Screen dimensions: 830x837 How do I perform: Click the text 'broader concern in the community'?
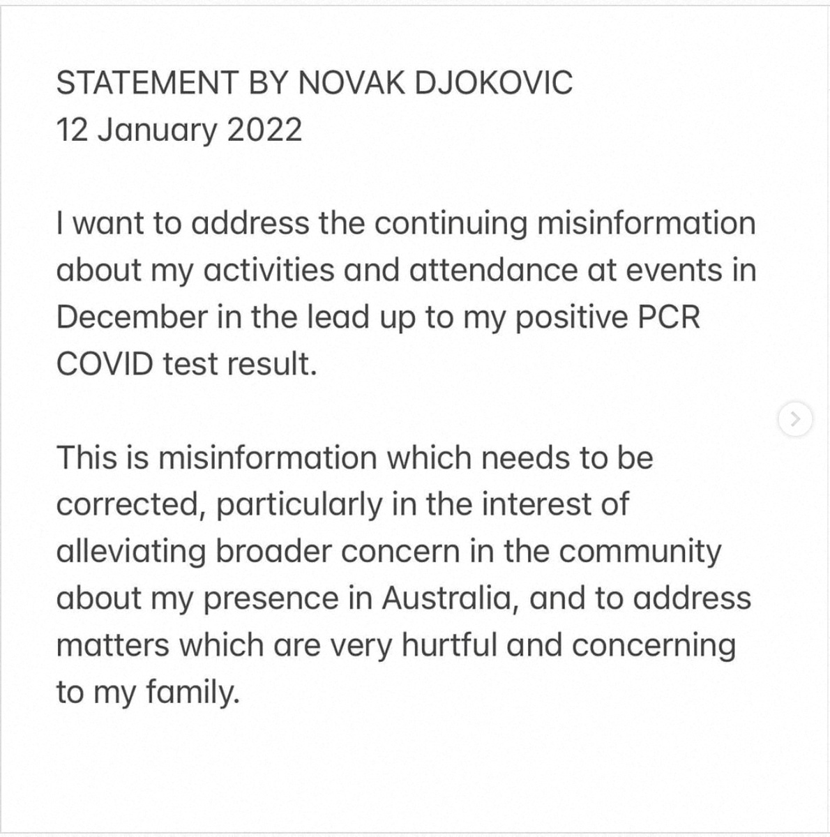click(468, 552)
